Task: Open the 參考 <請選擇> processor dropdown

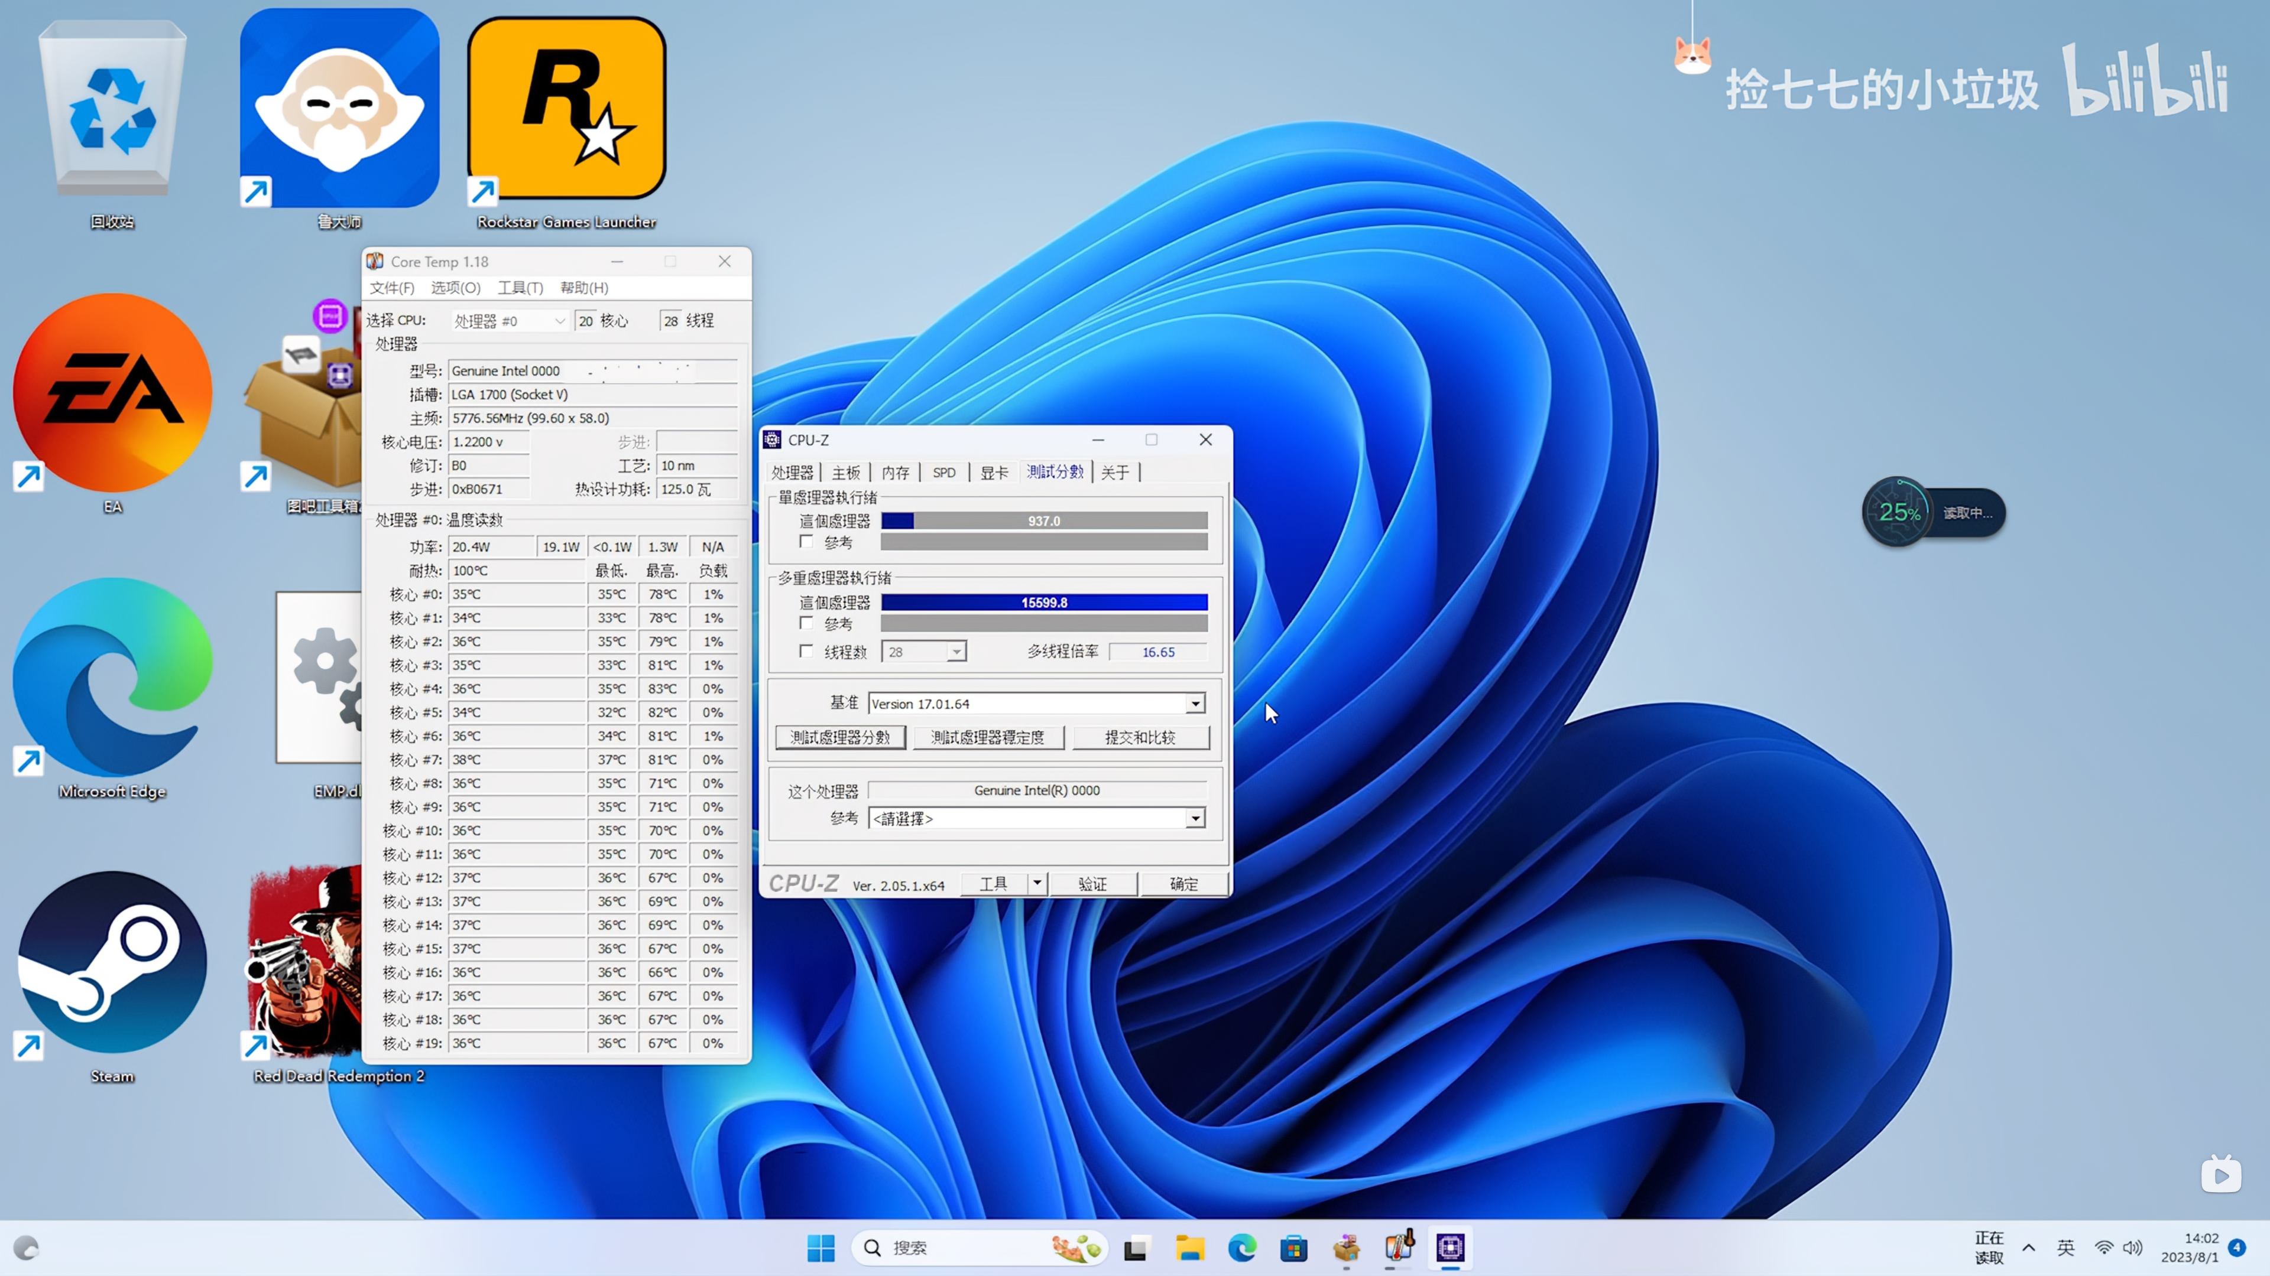Action: tap(1036, 818)
